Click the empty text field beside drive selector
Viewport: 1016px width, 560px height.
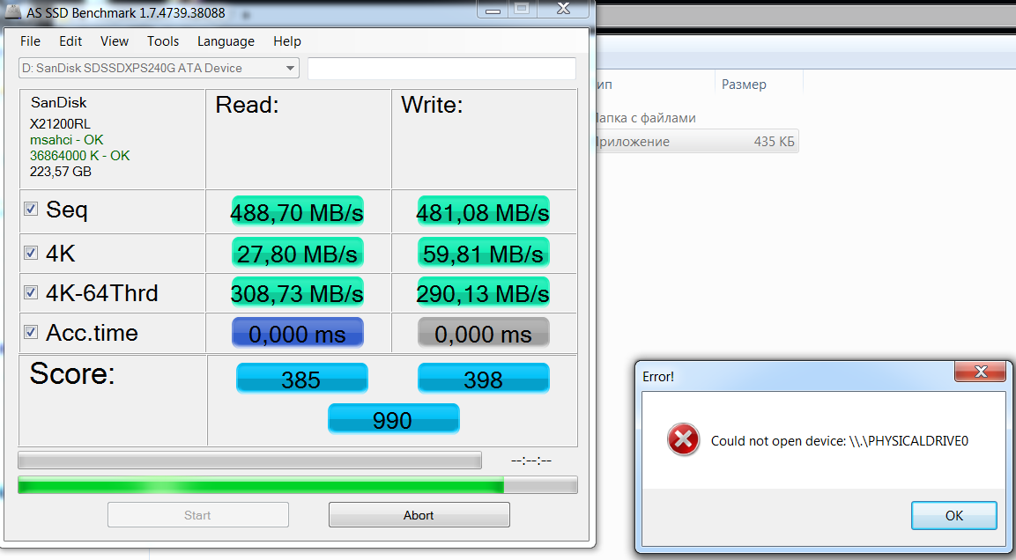[441, 69]
